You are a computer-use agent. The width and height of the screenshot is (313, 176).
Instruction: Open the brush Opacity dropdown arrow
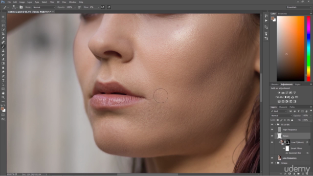click(x=75, y=7)
